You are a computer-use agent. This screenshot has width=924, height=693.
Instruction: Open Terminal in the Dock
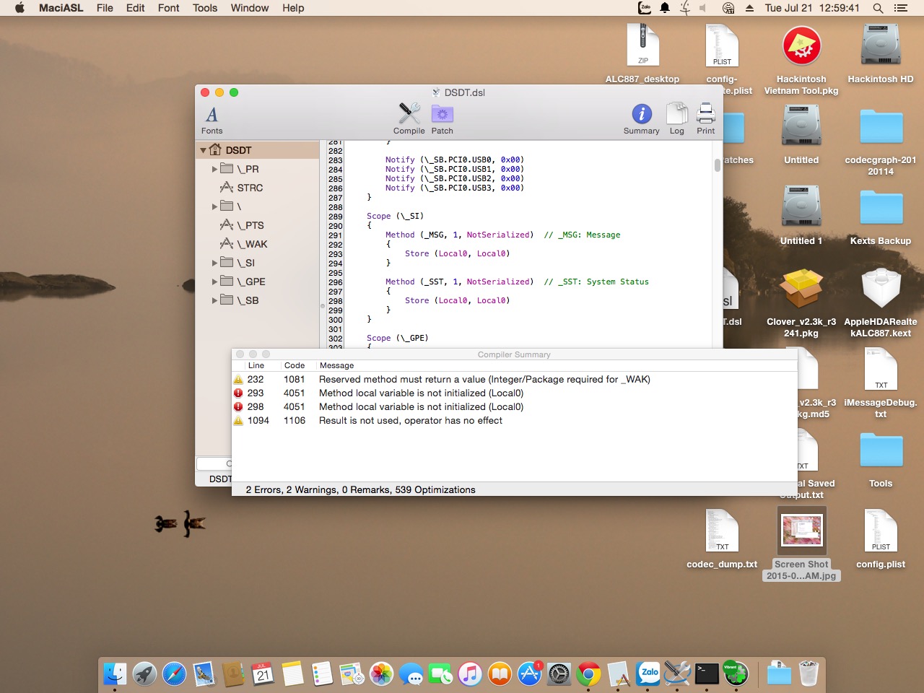[x=707, y=674]
